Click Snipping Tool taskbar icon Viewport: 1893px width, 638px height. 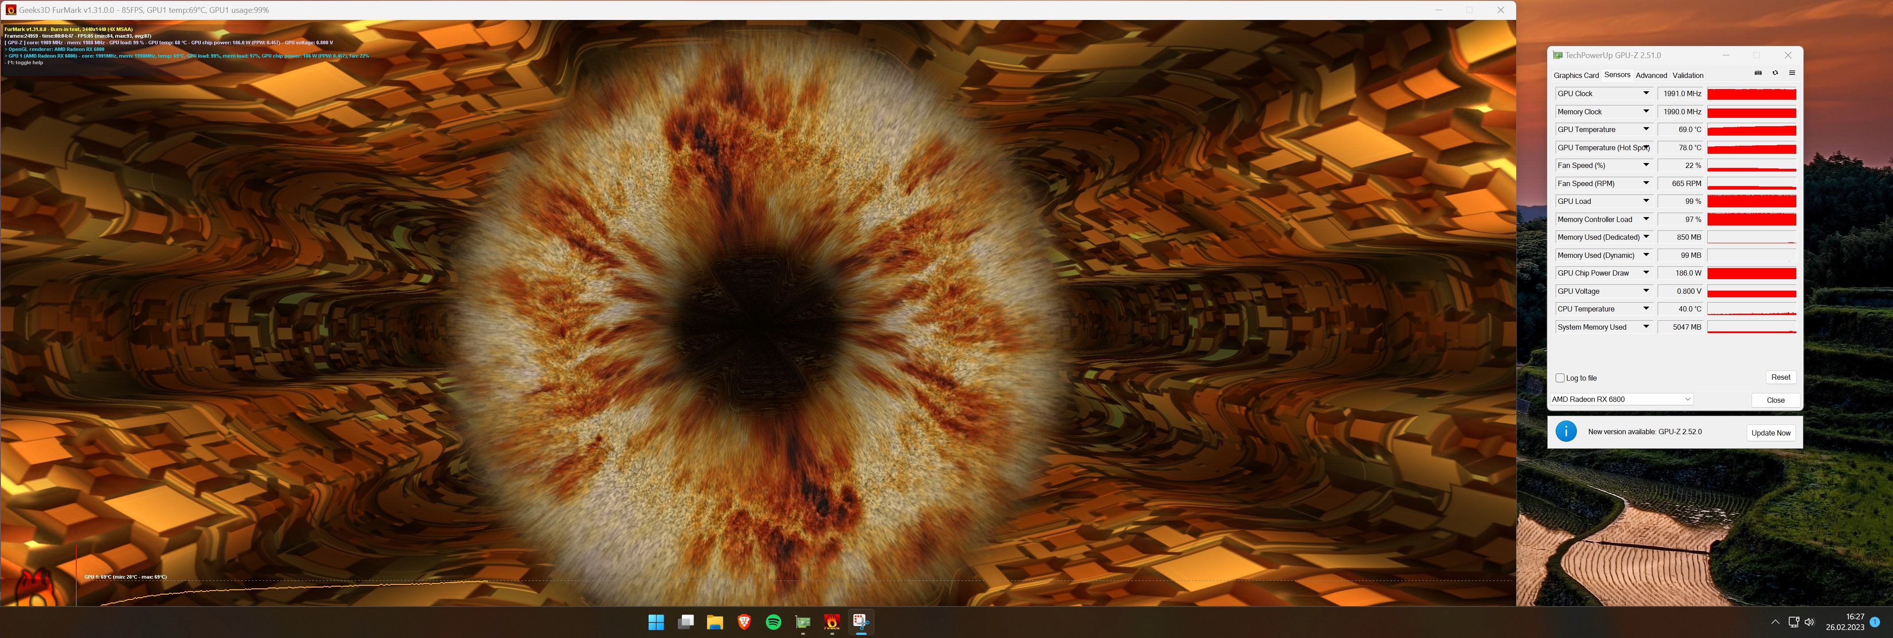coord(861,622)
